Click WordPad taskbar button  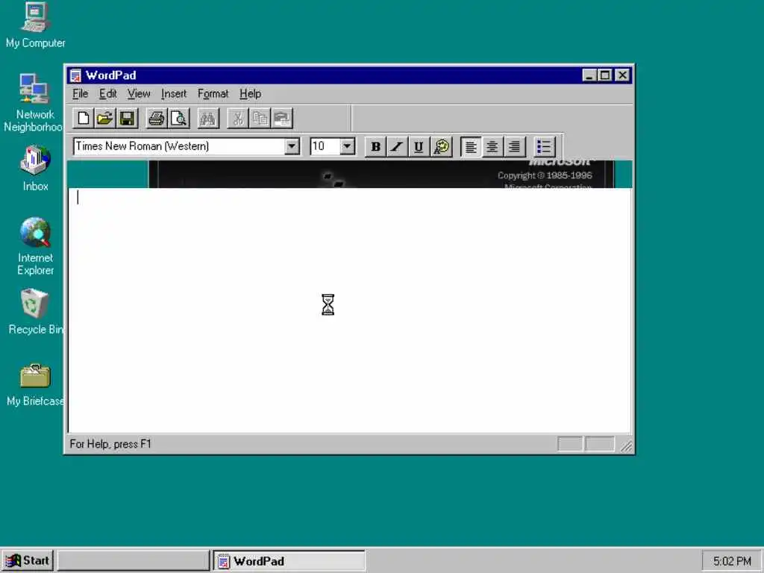(x=289, y=561)
